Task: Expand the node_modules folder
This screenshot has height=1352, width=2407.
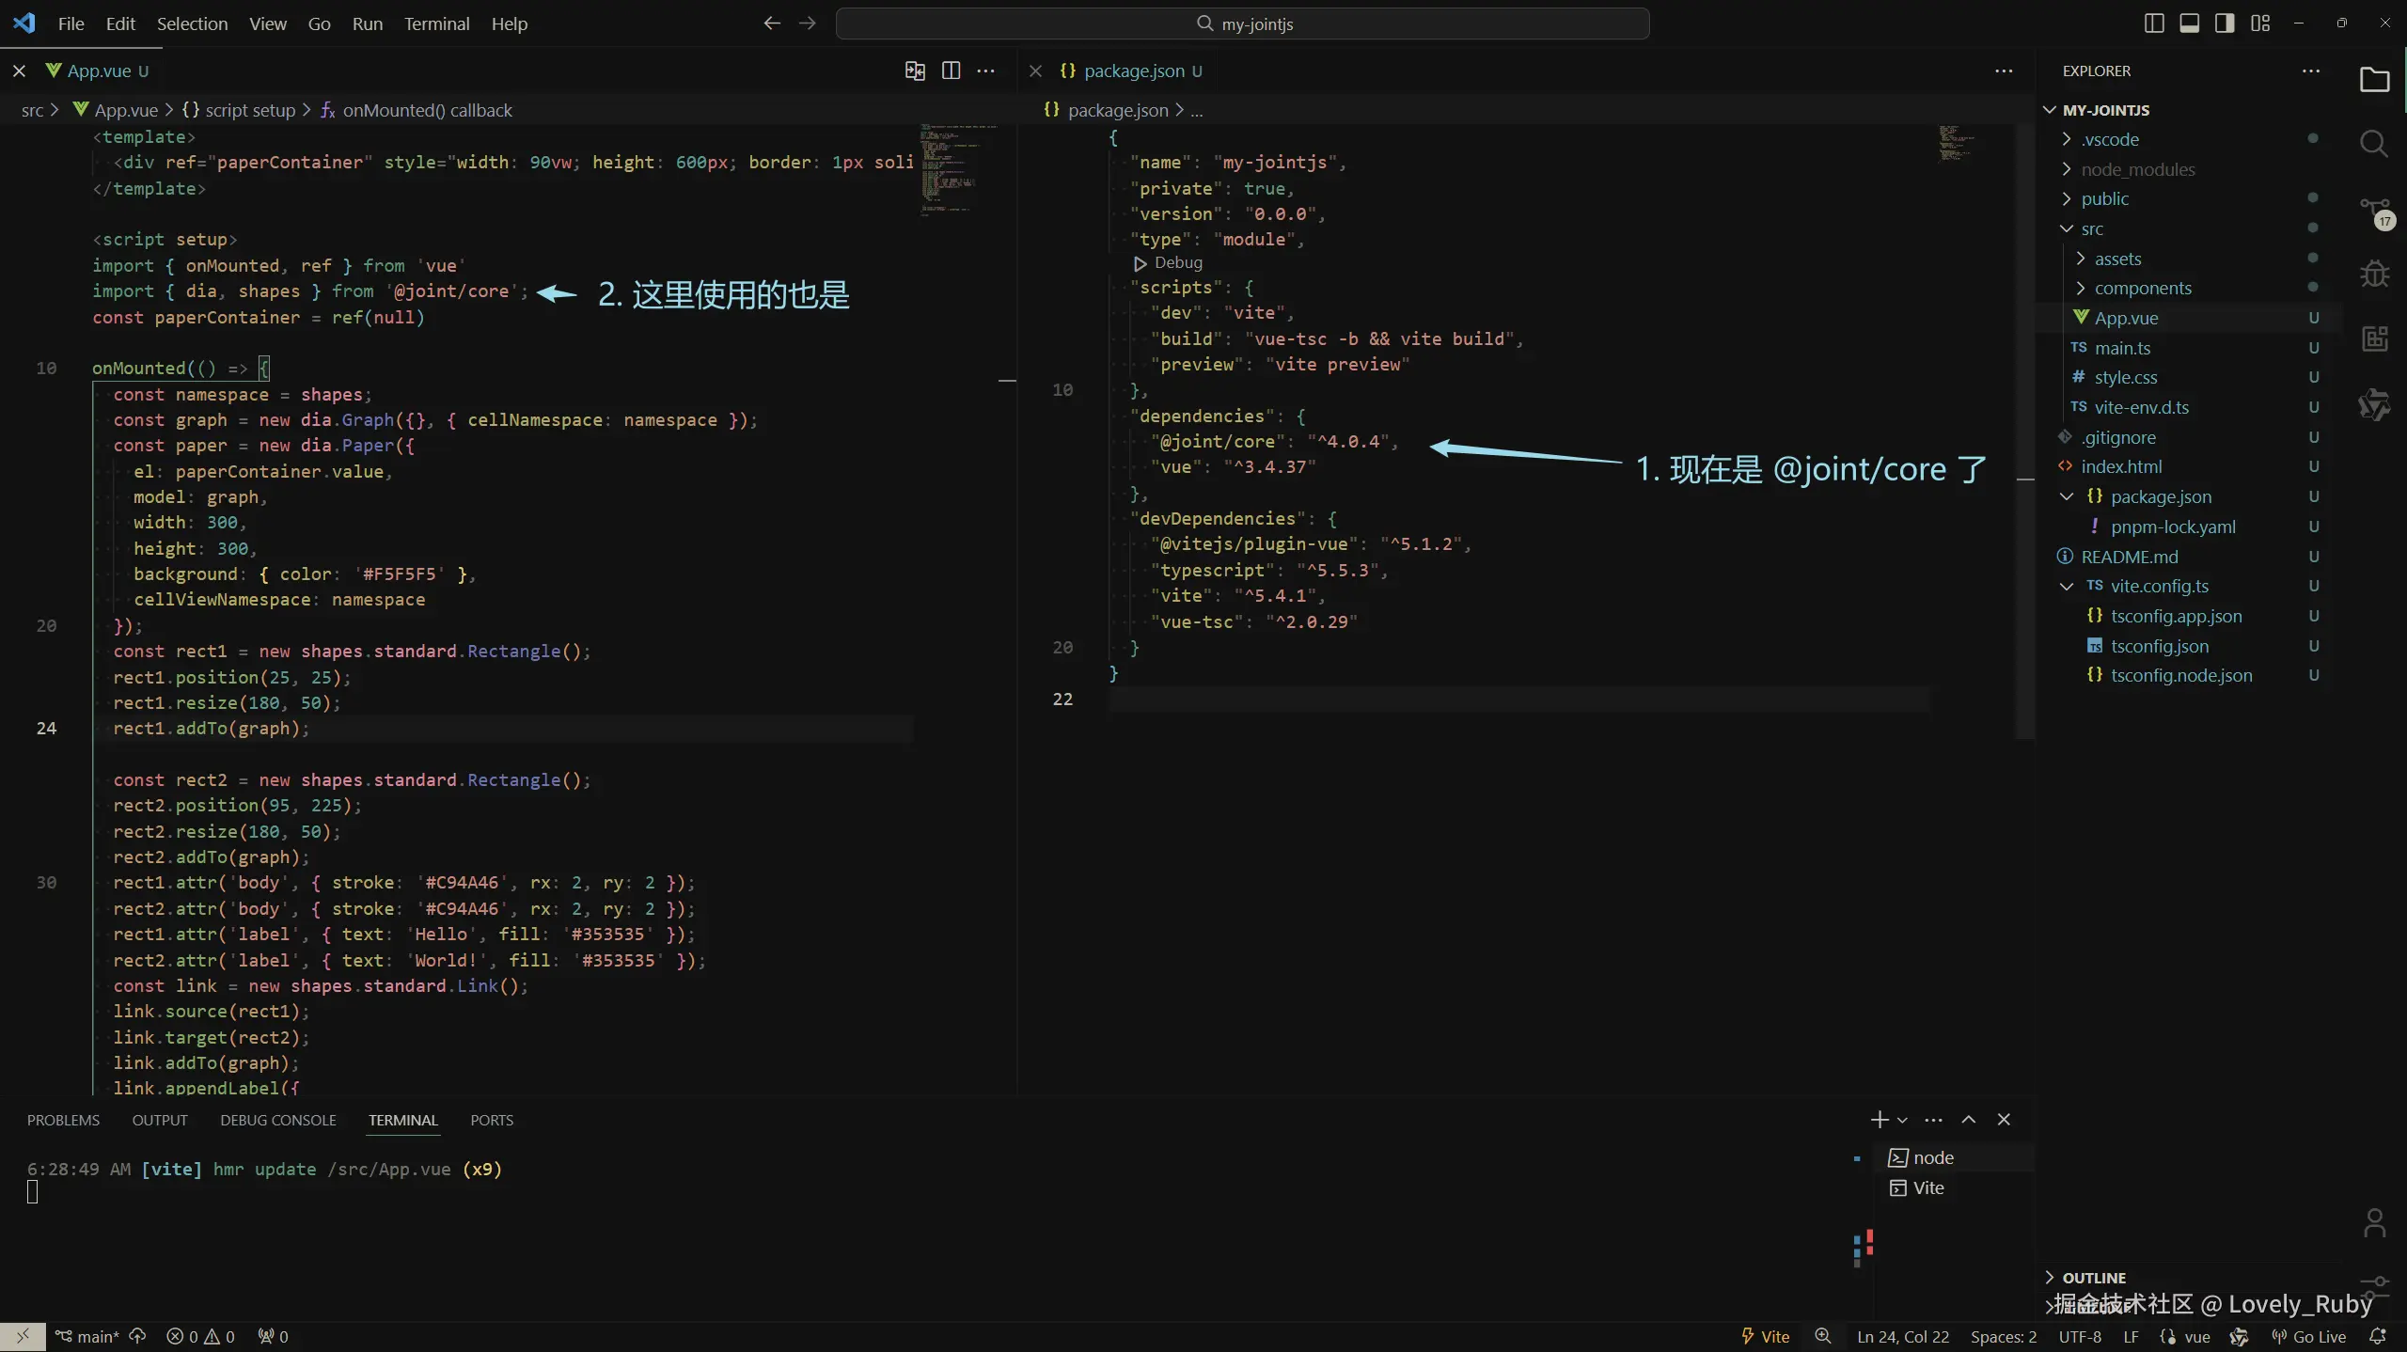Action: click(x=2137, y=169)
